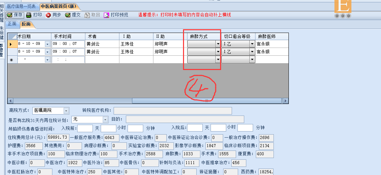Open first row 切口愈合等级 dropdown

(x=252, y=44)
